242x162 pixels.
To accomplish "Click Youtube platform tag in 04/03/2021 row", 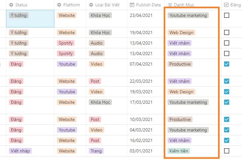I will (x=67, y=130).
